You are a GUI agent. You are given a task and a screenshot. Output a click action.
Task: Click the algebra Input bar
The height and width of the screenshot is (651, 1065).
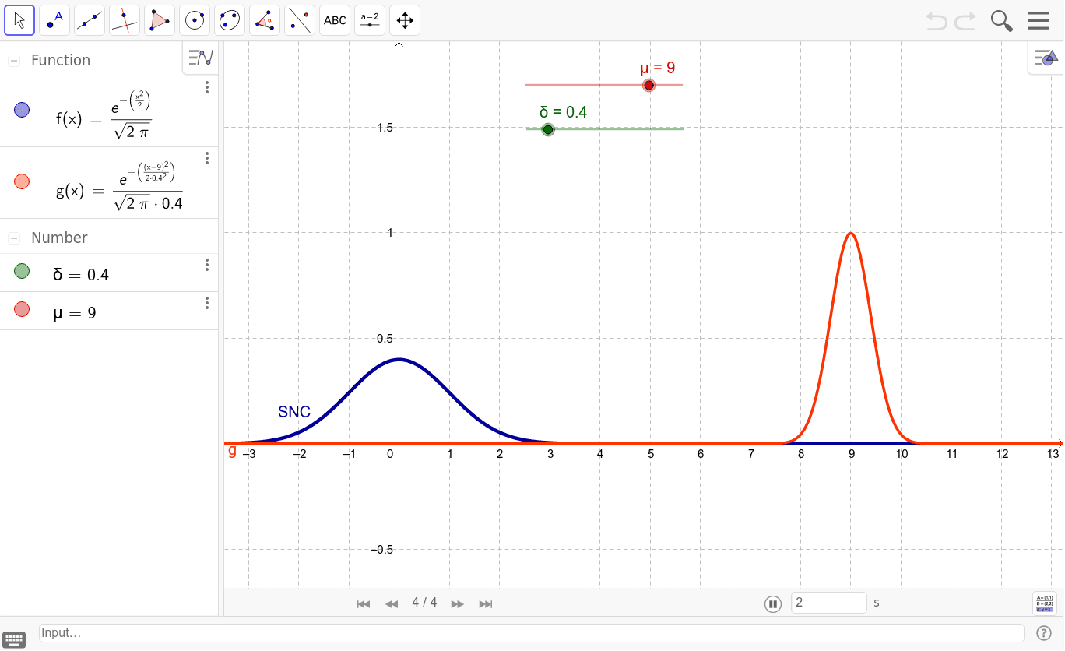pyautogui.click(x=532, y=633)
